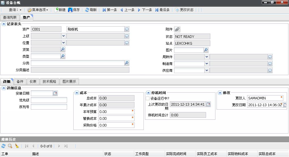
Task: Open the 技术规格 tab
Action: (49, 82)
